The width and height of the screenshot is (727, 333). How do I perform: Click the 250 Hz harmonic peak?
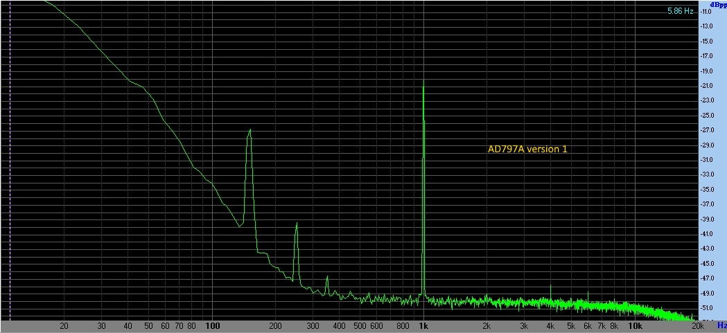(x=296, y=224)
